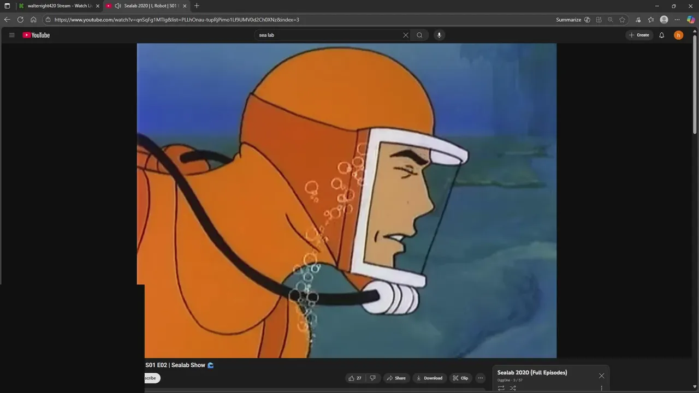699x393 pixels.
Task: Open the media control icon in toolbar
Action: [x=638, y=20]
